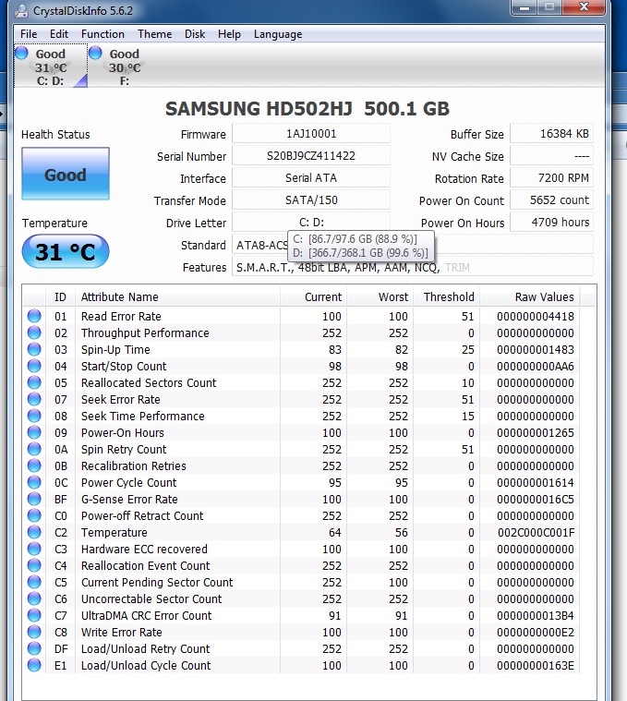Click the Current column header
627x701 pixels.
tap(313, 296)
